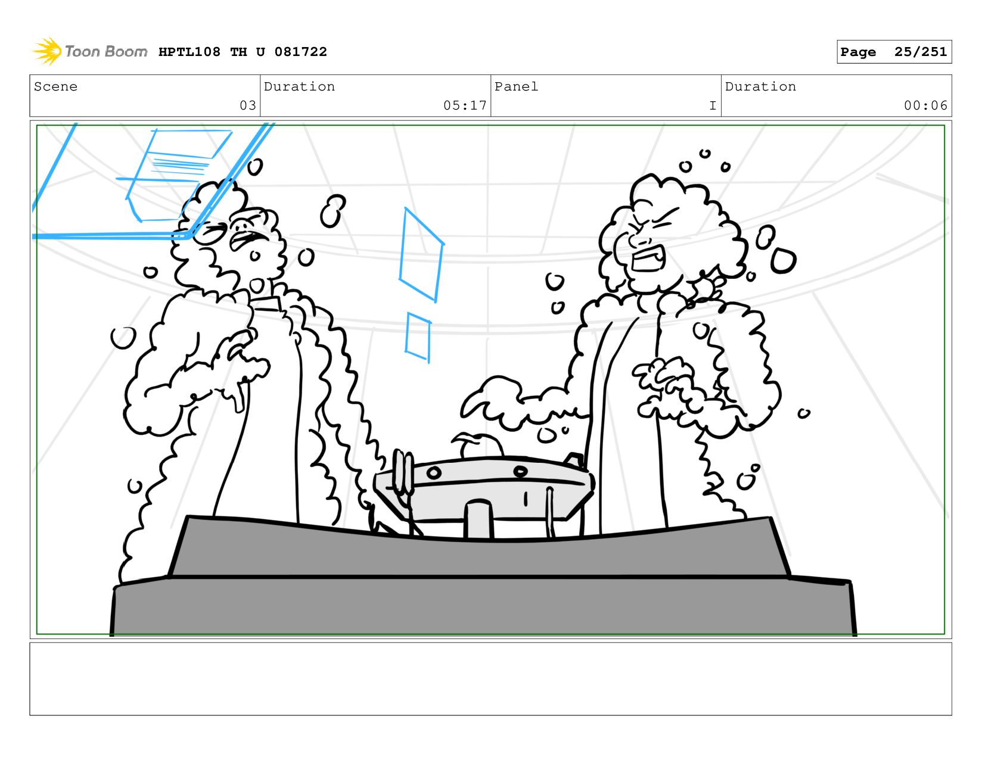Click the "Panel" header label
Screen dimensions: 982x760
click(516, 86)
